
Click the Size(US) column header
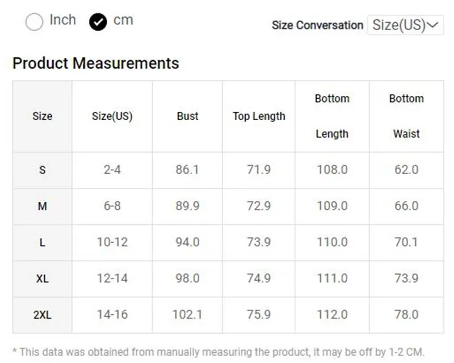pyautogui.click(x=112, y=116)
